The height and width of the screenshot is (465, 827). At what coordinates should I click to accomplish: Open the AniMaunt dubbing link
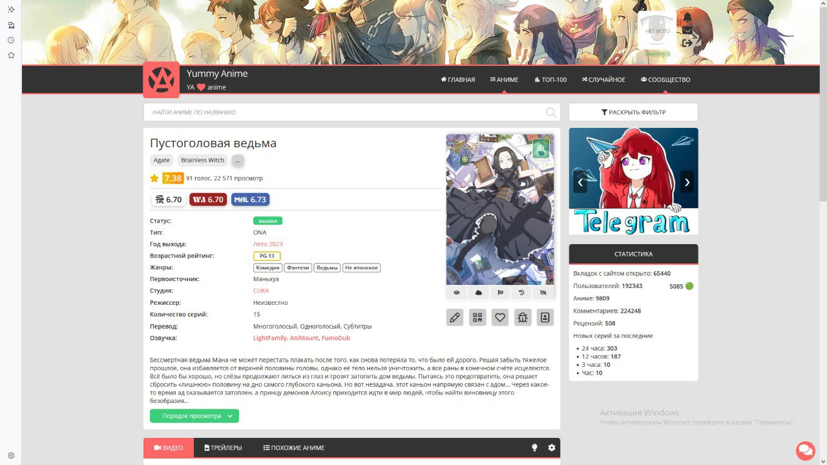click(x=304, y=338)
